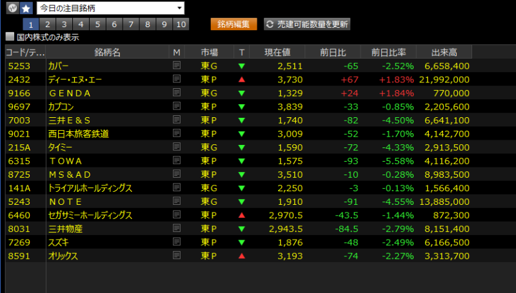Switch to list page tab 1

pyautogui.click(x=31, y=24)
